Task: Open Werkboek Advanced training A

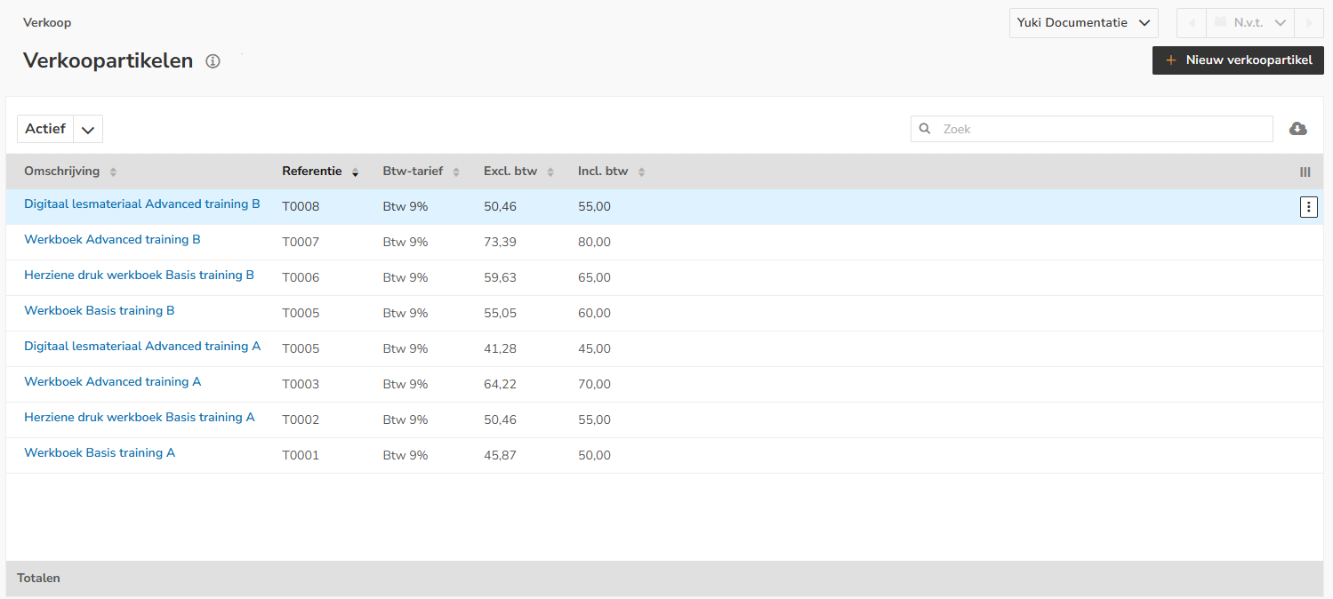Action: coord(113,382)
